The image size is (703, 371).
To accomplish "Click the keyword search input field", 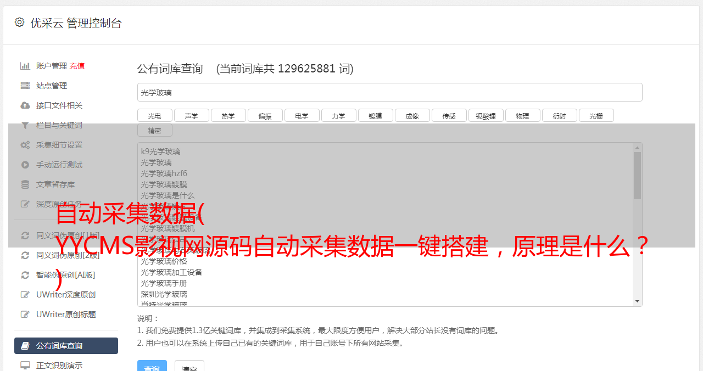I will [389, 92].
